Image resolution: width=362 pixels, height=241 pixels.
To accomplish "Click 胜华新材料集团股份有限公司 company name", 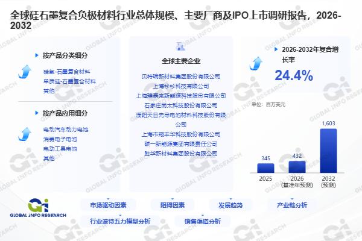I will [181, 154].
